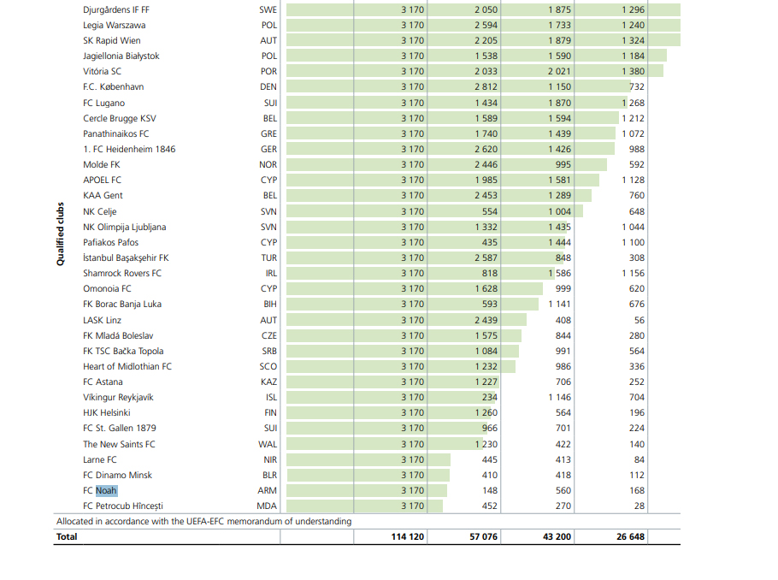This screenshot has width=778, height=580.
Task: Select the Djurgårdens IF FF club name
Action: pos(116,9)
